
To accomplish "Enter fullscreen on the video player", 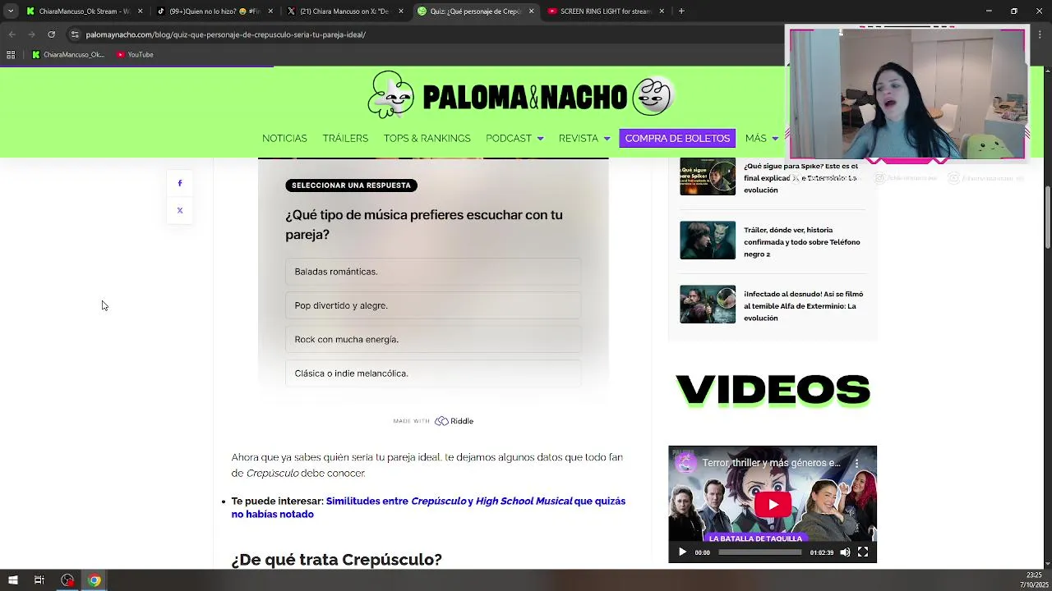I will coord(863,552).
